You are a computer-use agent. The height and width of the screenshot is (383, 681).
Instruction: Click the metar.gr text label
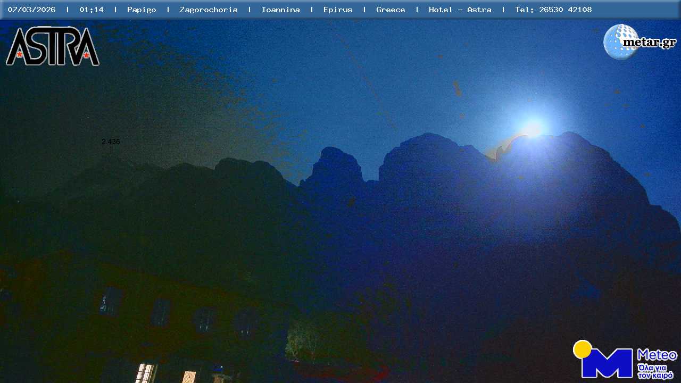click(x=649, y=42)
